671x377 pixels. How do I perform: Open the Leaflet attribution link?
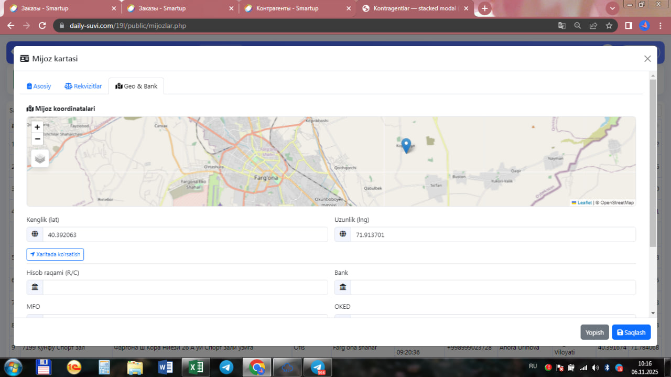(584, 202)
